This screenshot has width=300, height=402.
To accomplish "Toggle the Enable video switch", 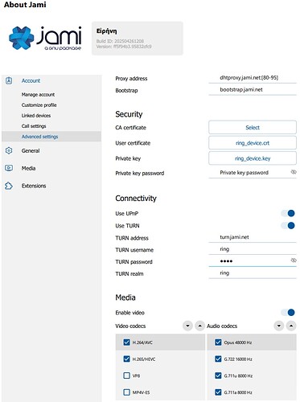I will [x=288, y=312].
